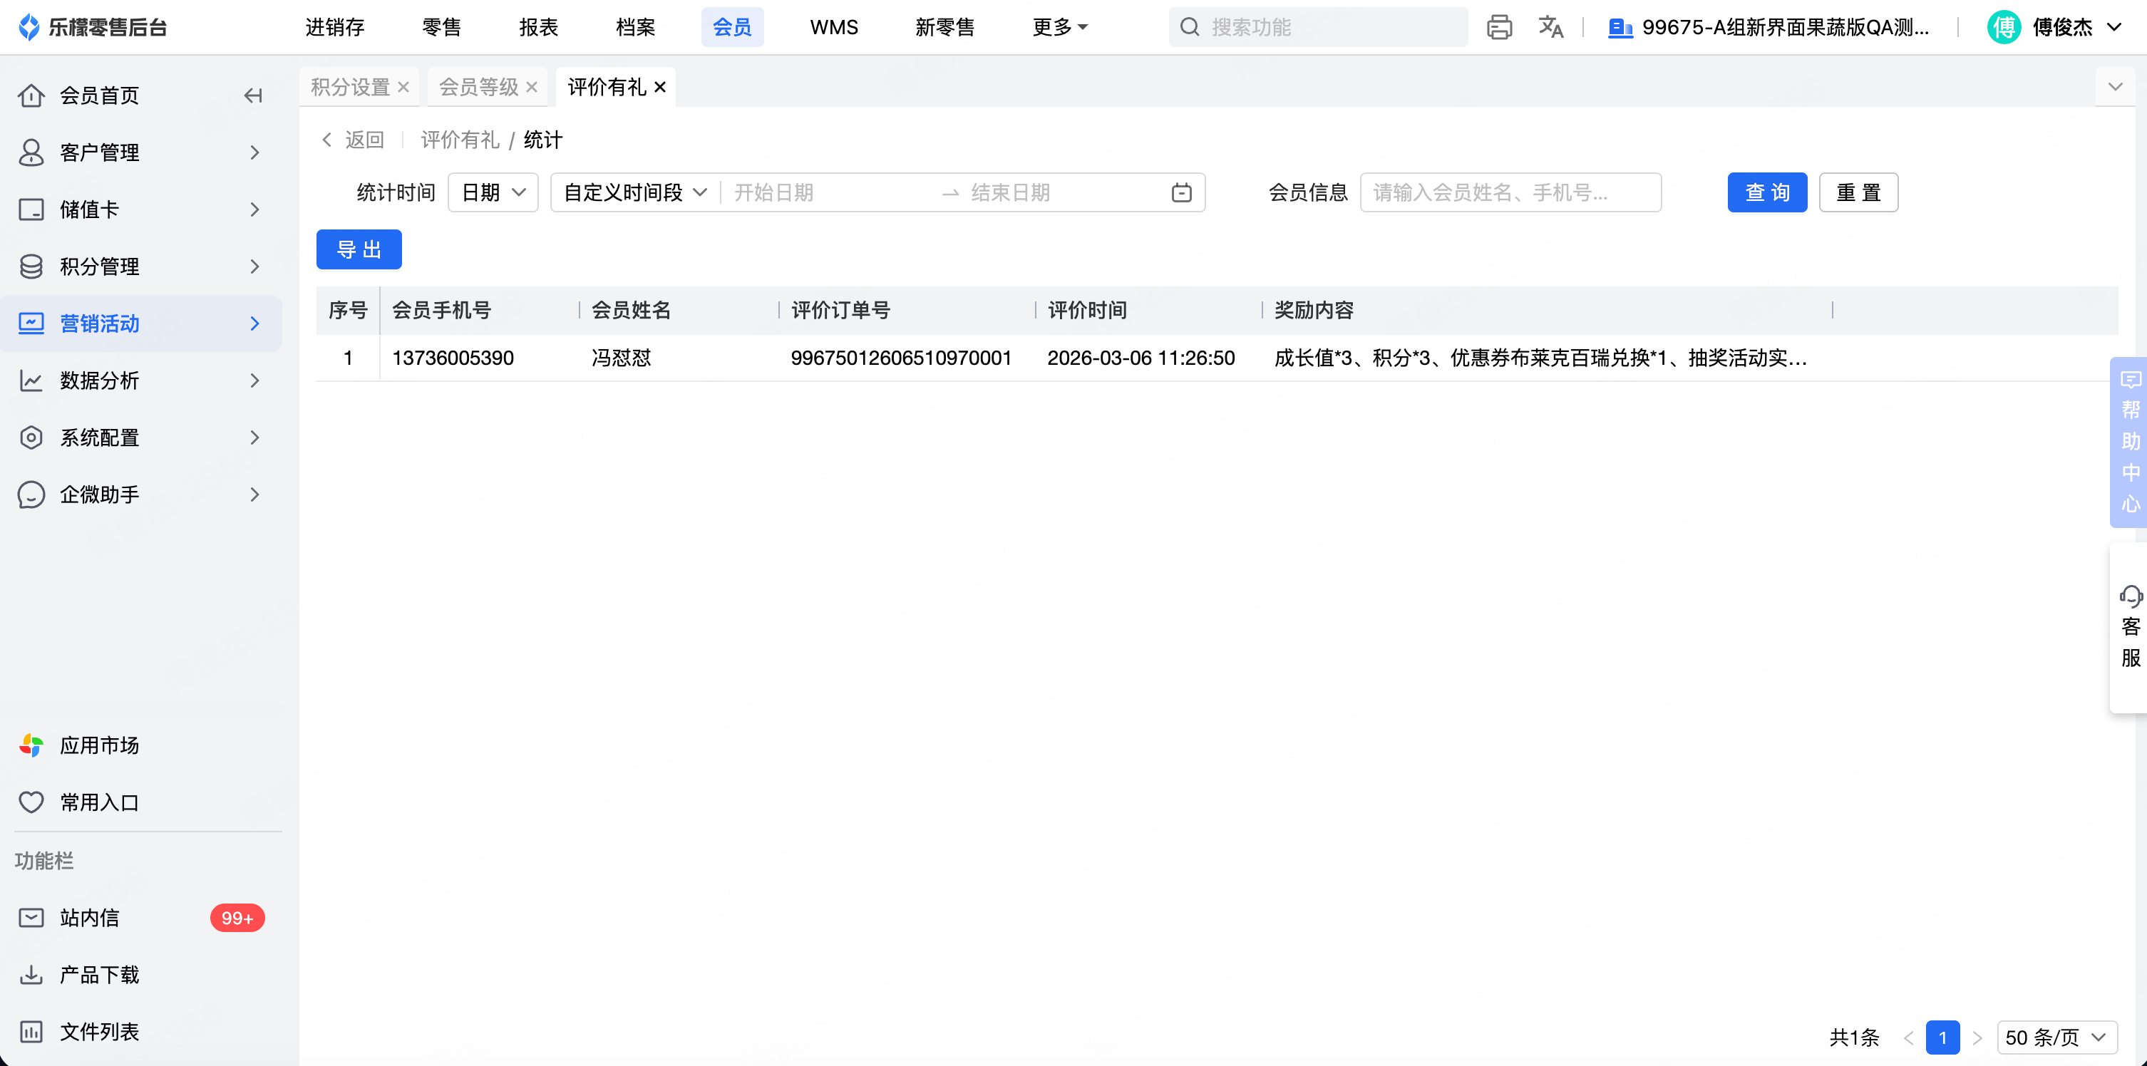Click the printer icon in top bar

(1498, 28)
